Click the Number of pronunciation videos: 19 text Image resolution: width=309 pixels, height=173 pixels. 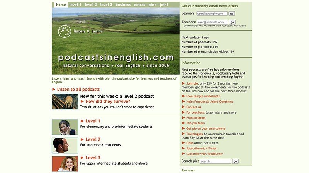click(208, 51)
